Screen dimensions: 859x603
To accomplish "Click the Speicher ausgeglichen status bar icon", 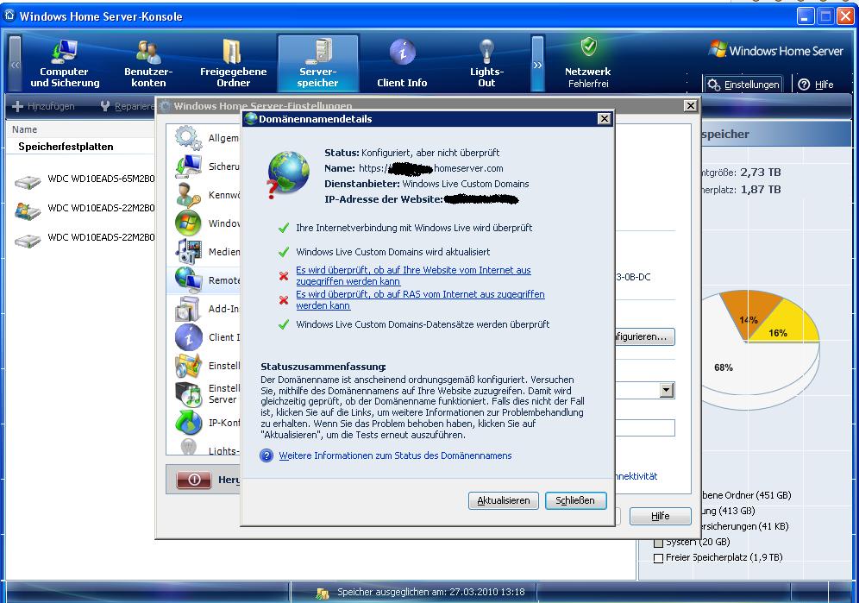I will (x=323, y=593).
